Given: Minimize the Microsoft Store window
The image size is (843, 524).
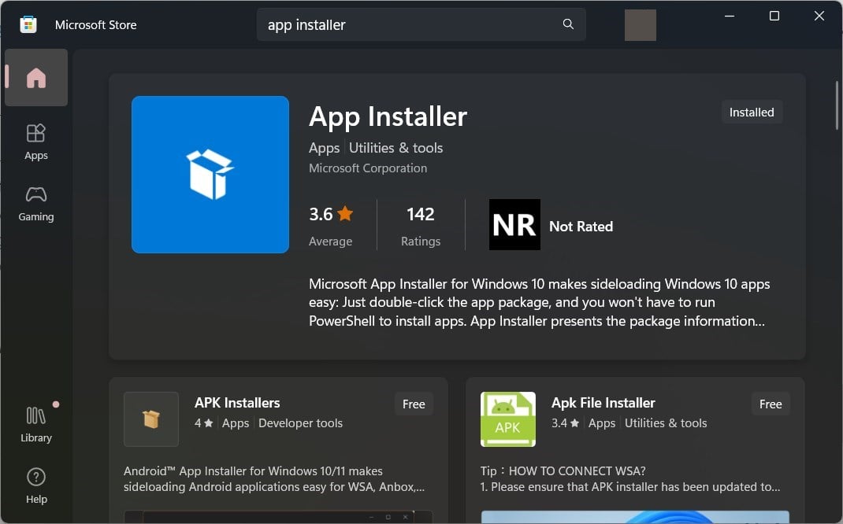Looking at the screenshot, I should tap(730, 16).
